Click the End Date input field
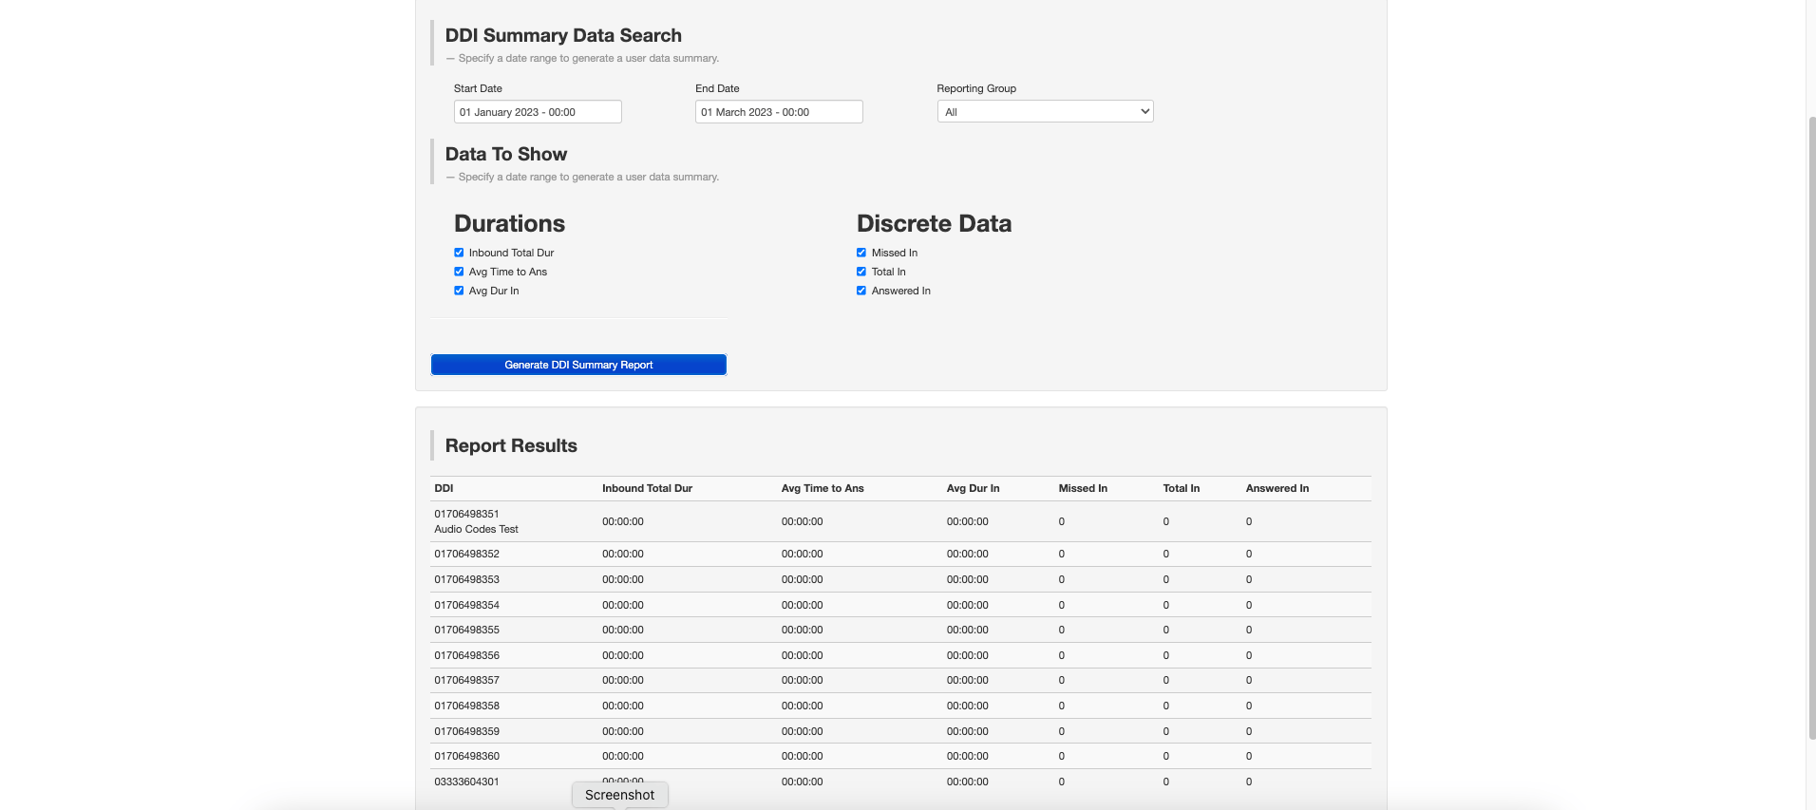1816x810 pixels. tap(779, 112)
